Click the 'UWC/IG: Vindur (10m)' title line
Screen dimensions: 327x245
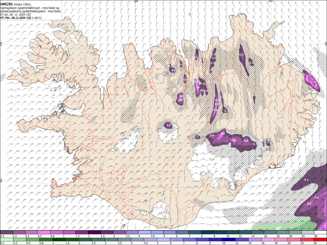click(16, 4)
